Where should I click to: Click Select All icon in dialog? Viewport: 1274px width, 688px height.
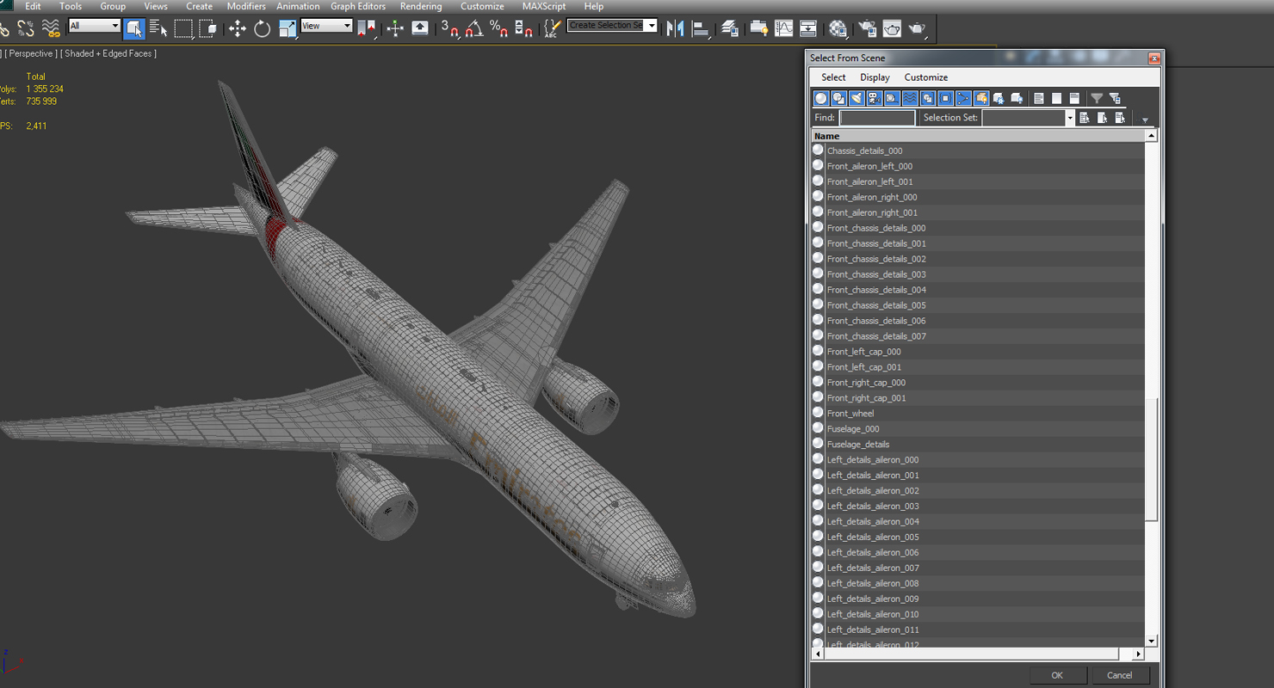pos(1039,98)
